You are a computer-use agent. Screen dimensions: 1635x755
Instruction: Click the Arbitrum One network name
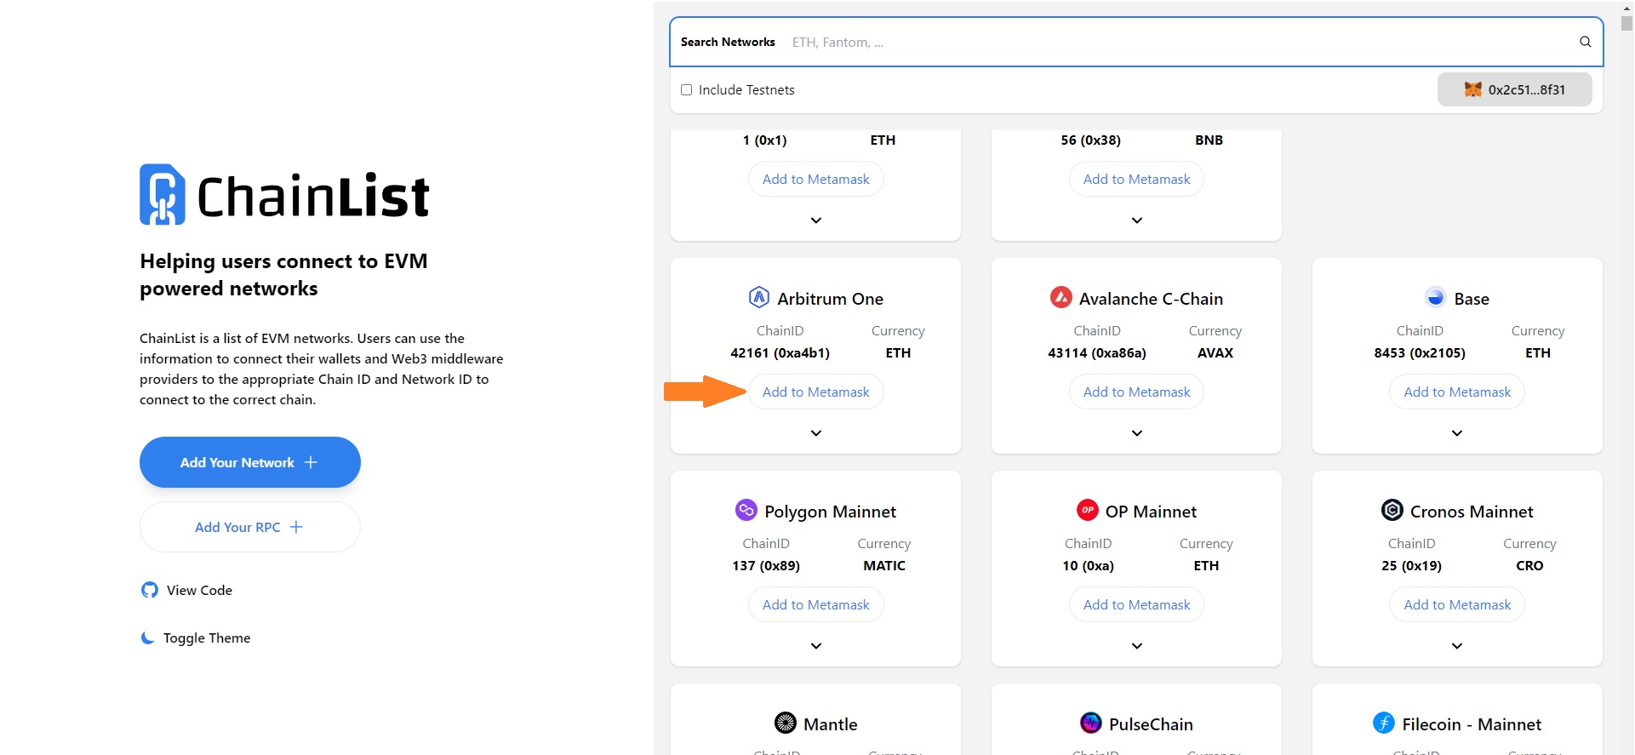point(831,299)
